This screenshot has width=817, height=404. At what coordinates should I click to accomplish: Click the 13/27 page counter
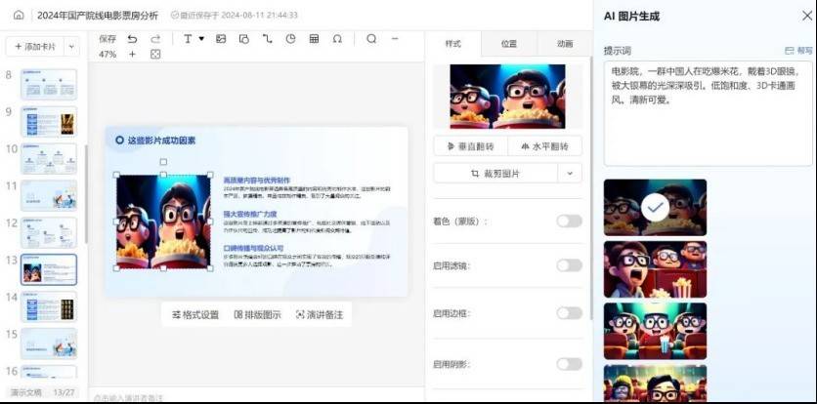coord(64,392)
